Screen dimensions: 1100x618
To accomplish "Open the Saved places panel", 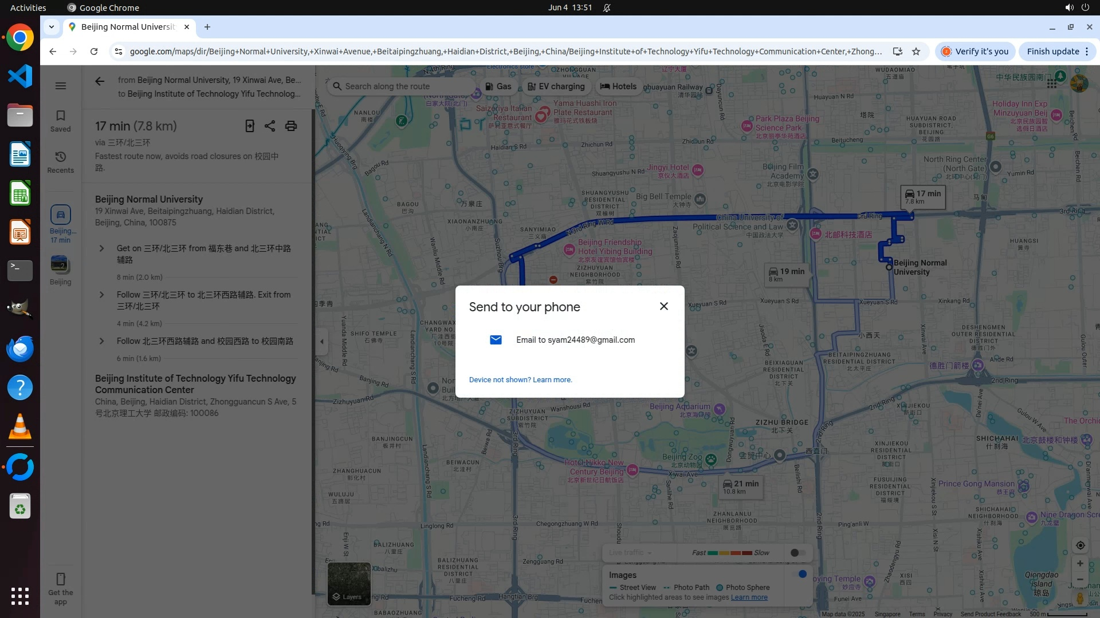I will (61, 121).
